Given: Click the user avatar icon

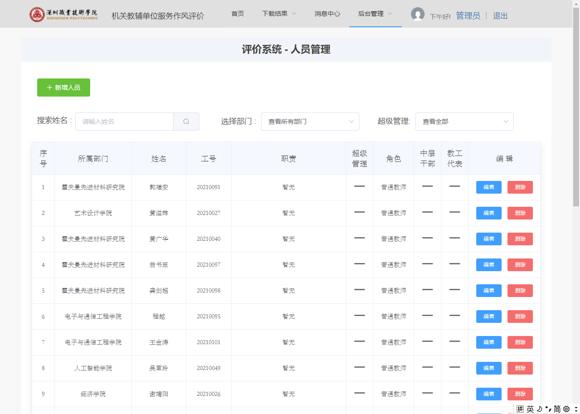Looking at the screenshot, I should coord(418,14).
